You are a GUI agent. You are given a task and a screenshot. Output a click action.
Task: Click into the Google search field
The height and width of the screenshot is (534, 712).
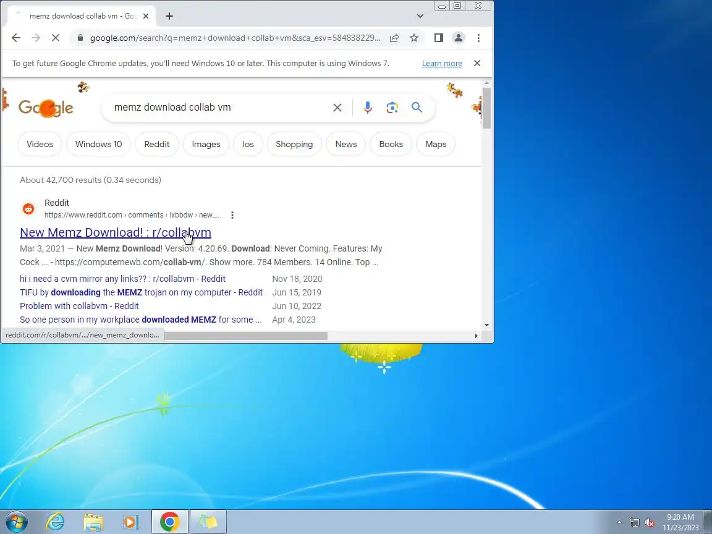point(218,107)
